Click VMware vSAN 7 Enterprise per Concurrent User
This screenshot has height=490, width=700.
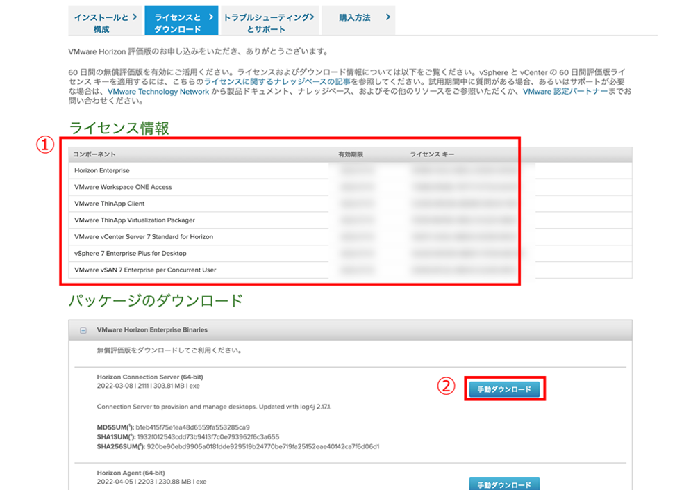[145, 270]
